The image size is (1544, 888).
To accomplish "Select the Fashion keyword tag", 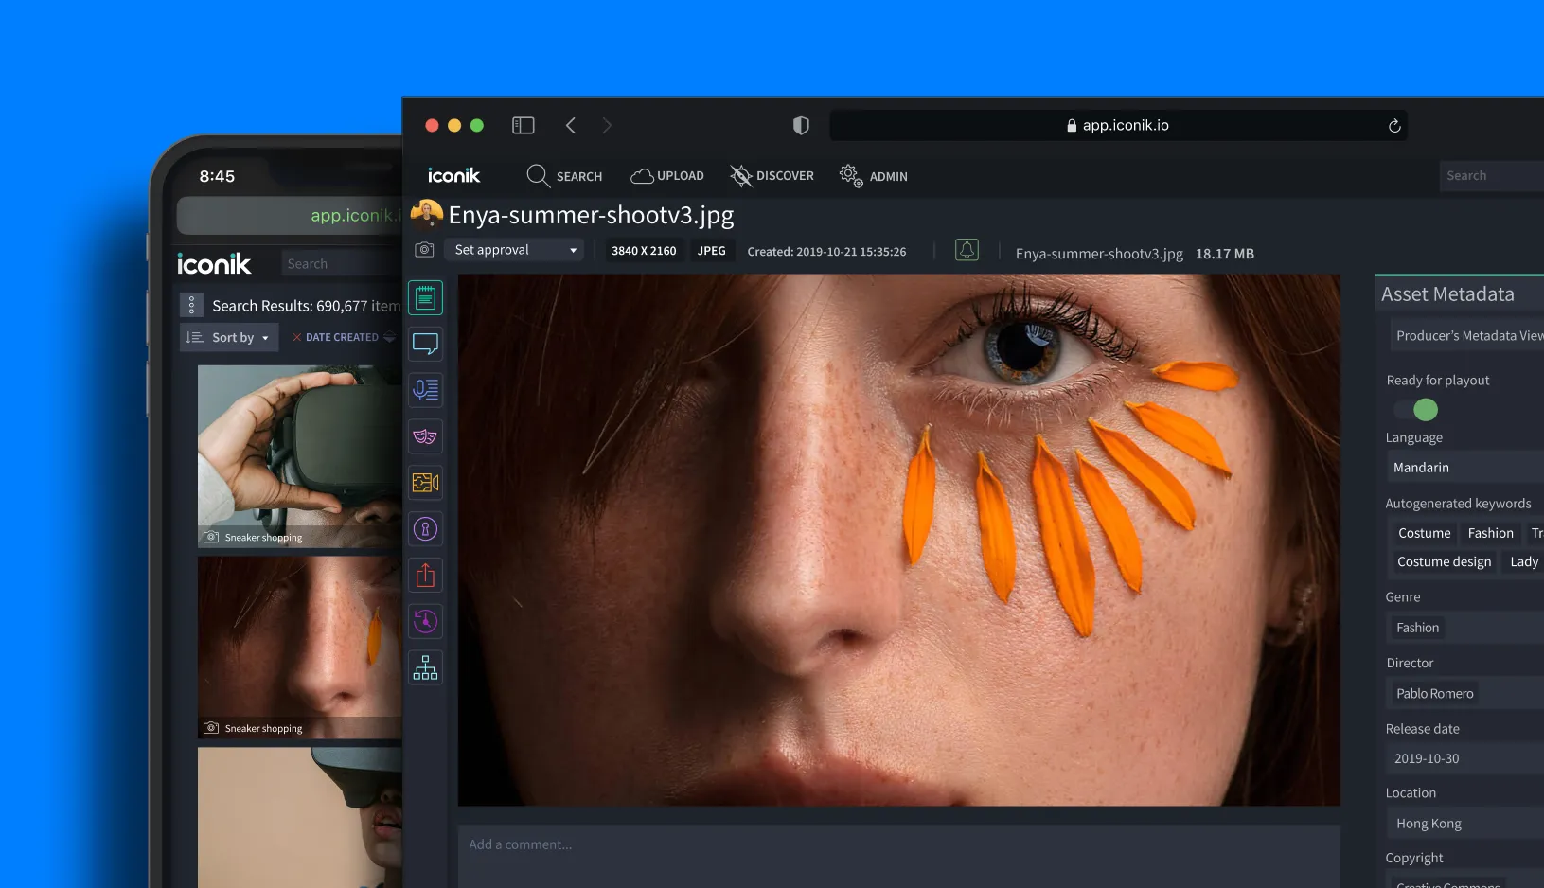I will (x=1490, y=532).
